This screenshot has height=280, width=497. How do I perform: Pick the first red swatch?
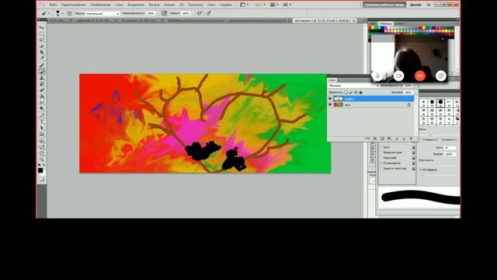(x=370, y=28)
